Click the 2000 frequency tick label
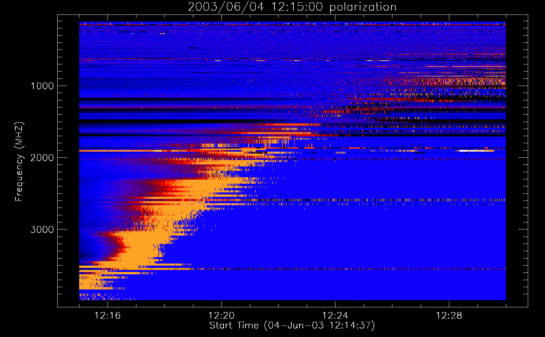This screenshot has height=337, width=545. click(42, 158)
